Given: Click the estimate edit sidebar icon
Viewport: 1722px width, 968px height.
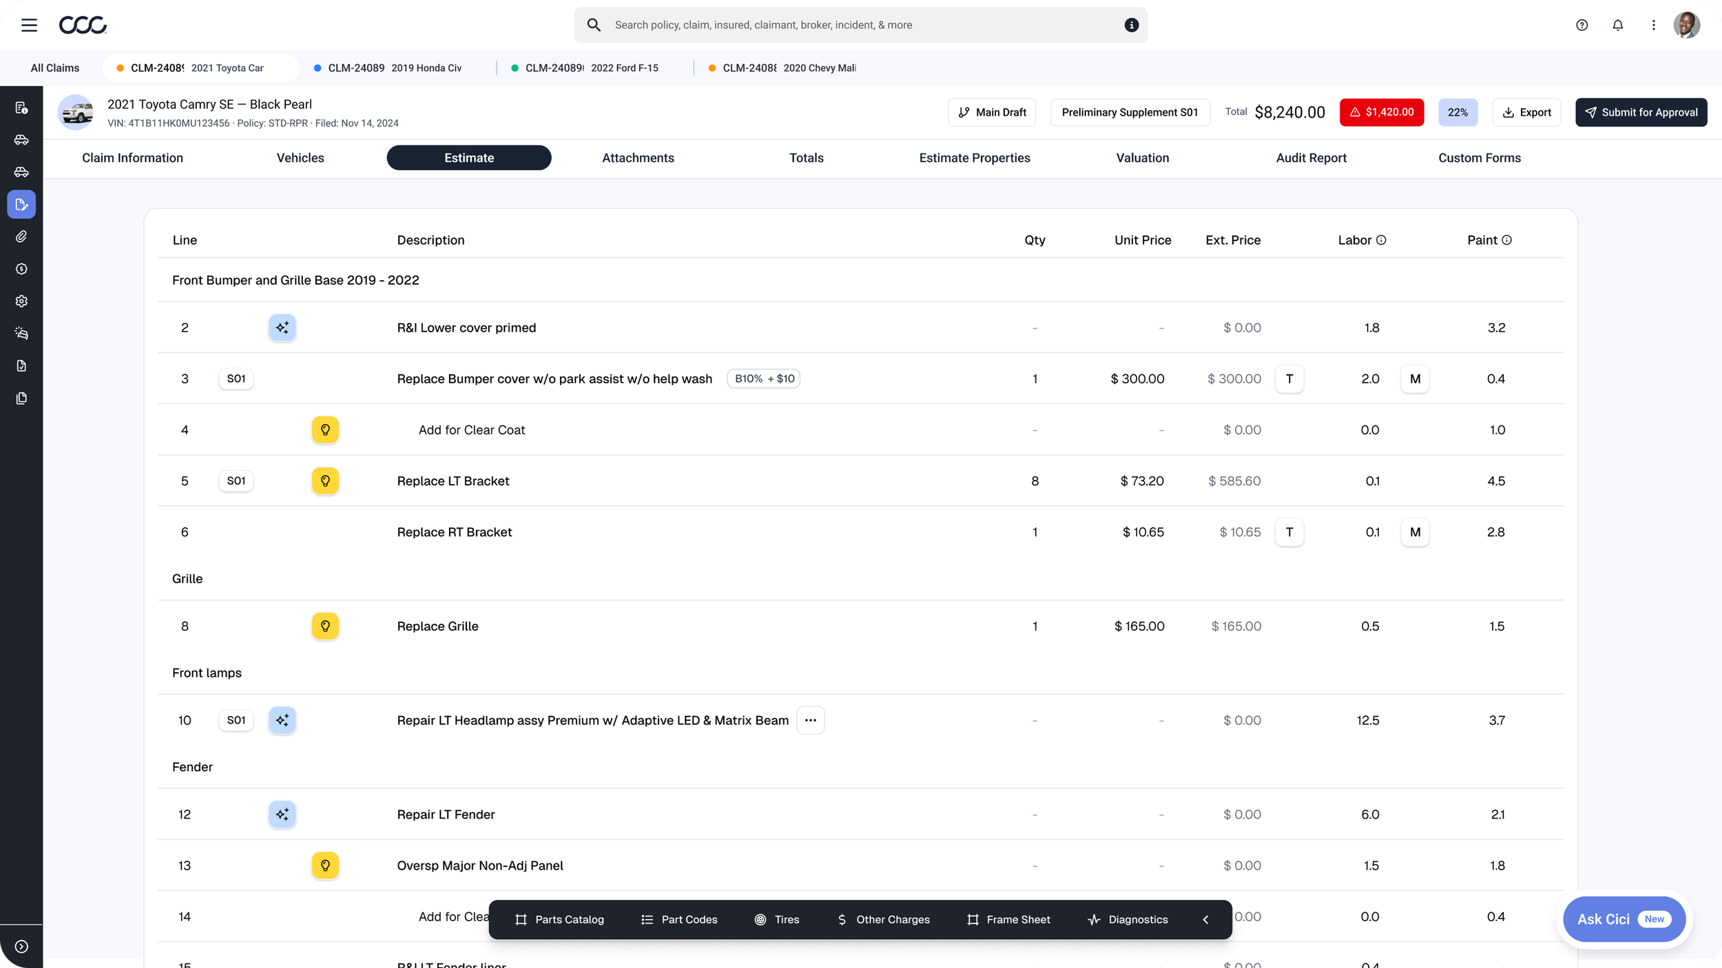Looking at the screenshot, I should pyautogui.click(x=21, y=204).
